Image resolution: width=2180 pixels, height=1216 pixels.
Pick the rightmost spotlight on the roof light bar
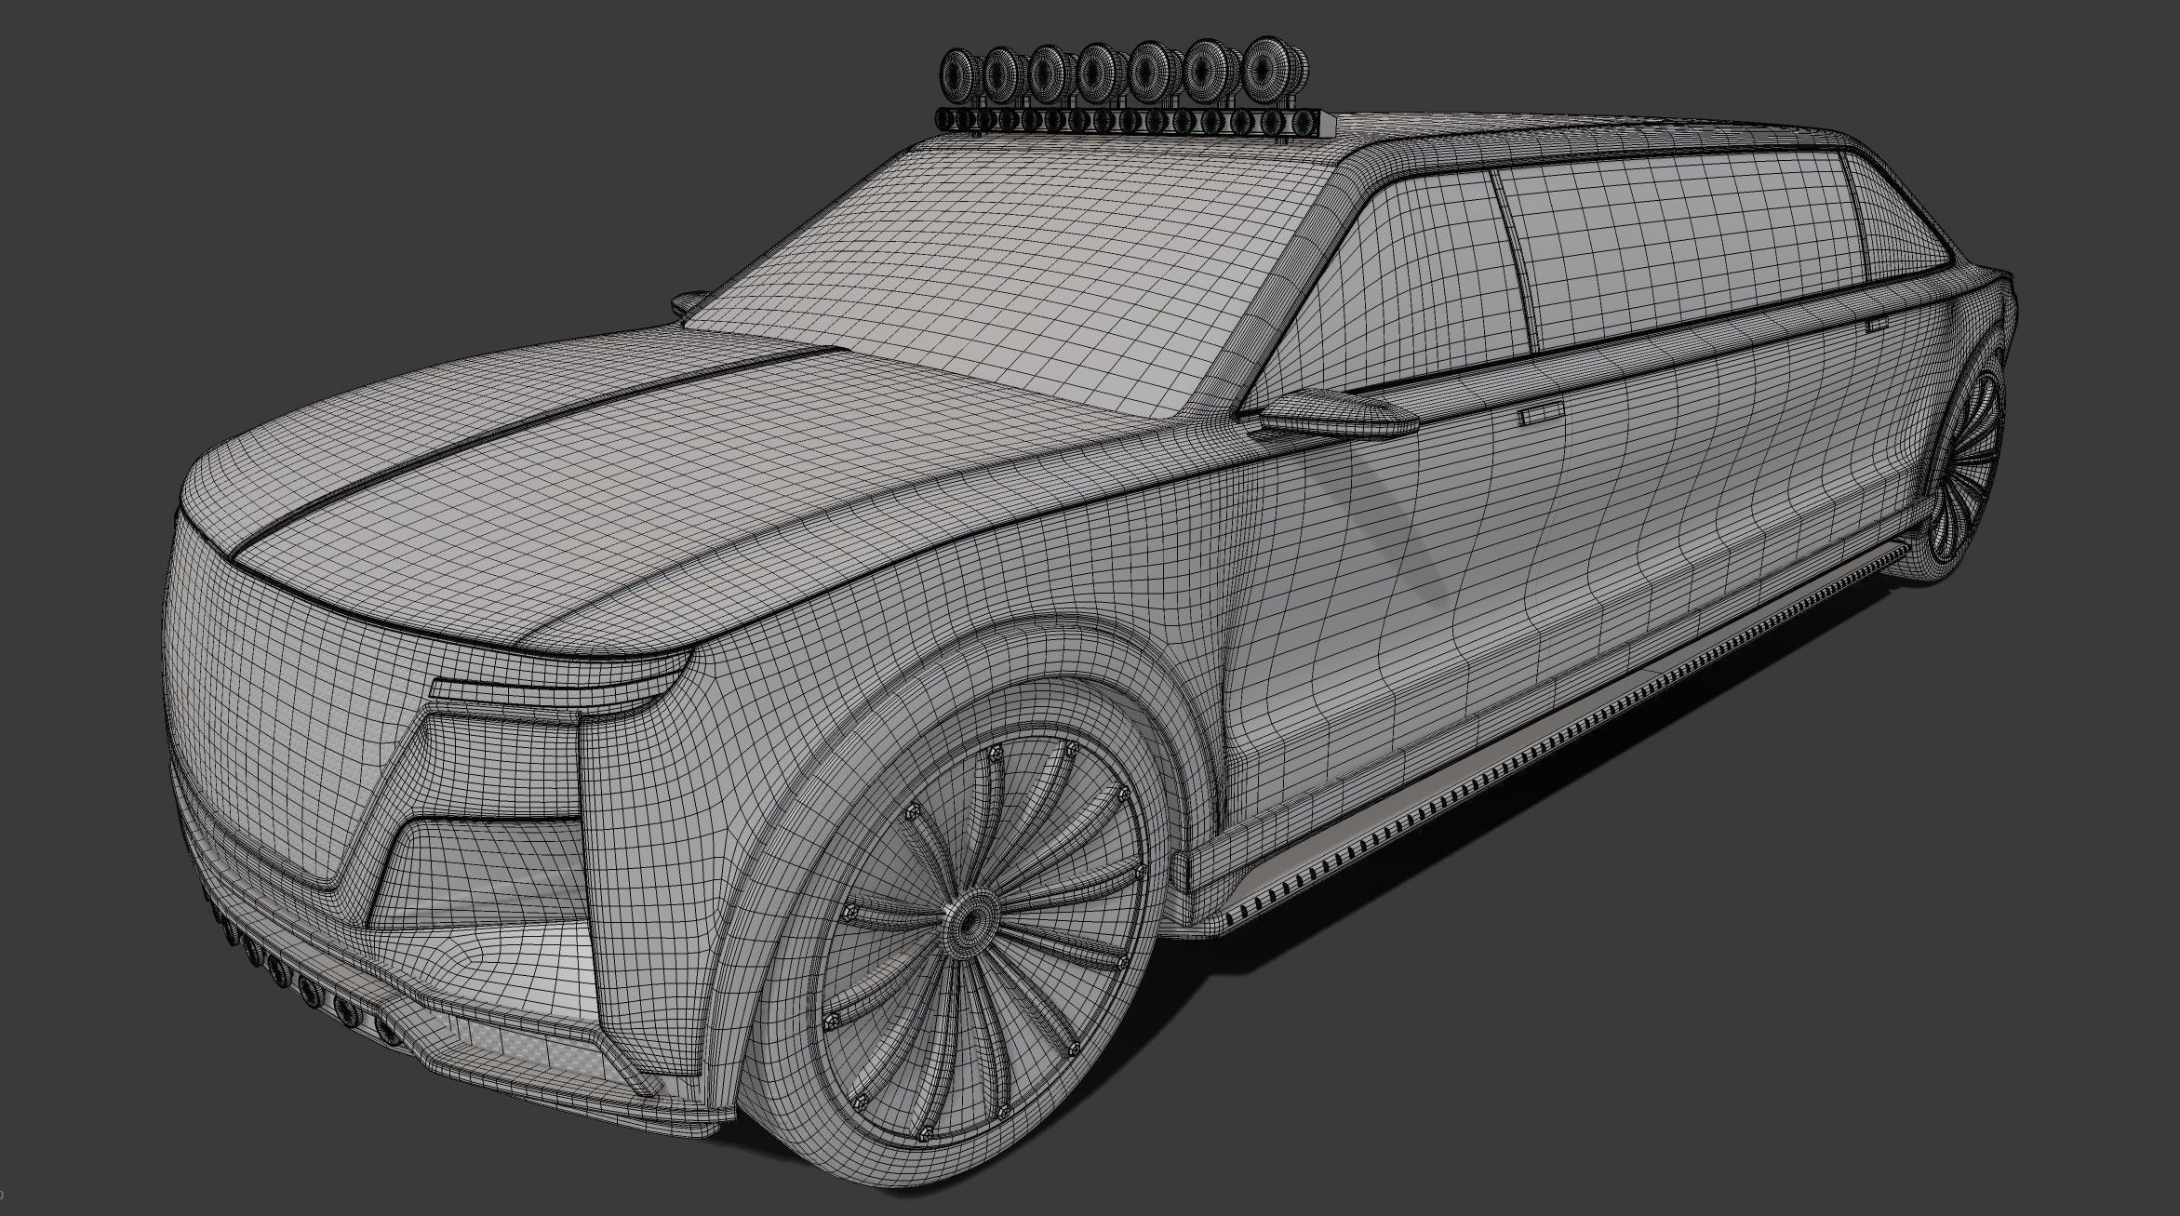click(x=1274, y=70)
